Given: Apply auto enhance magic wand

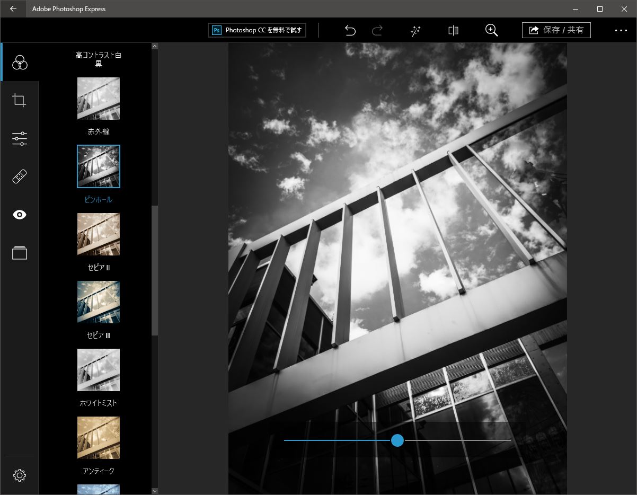Looking at the screenshot, I should 415,30.
